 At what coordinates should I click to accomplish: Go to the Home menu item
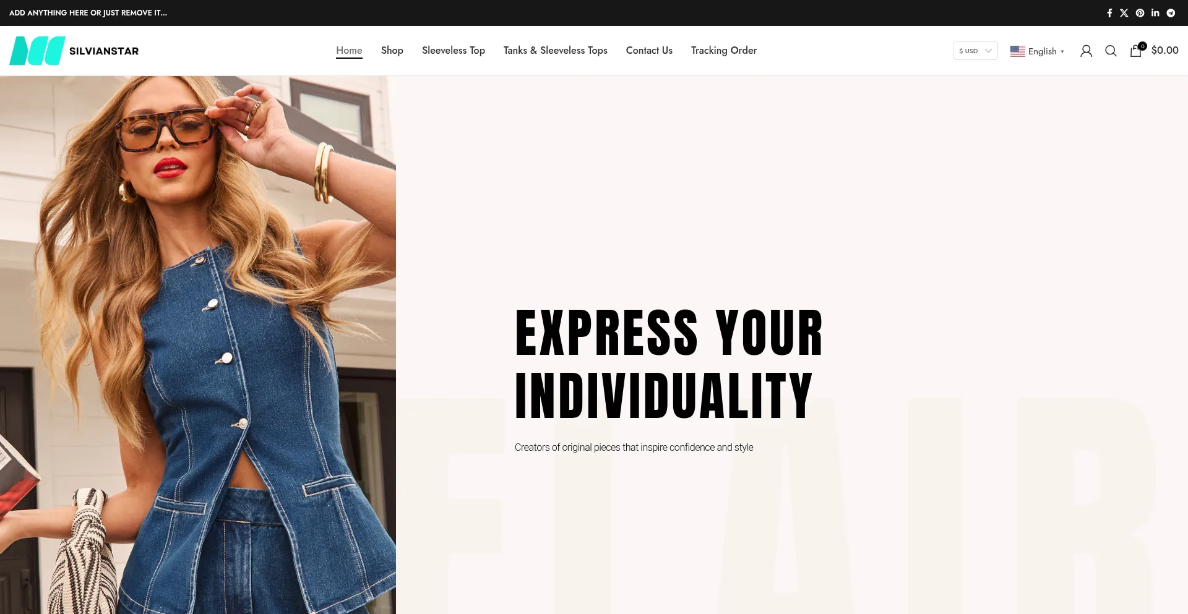[349, 51]
